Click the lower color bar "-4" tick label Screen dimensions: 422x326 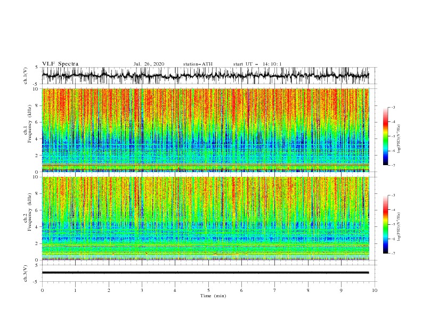(x=393, y=210)
